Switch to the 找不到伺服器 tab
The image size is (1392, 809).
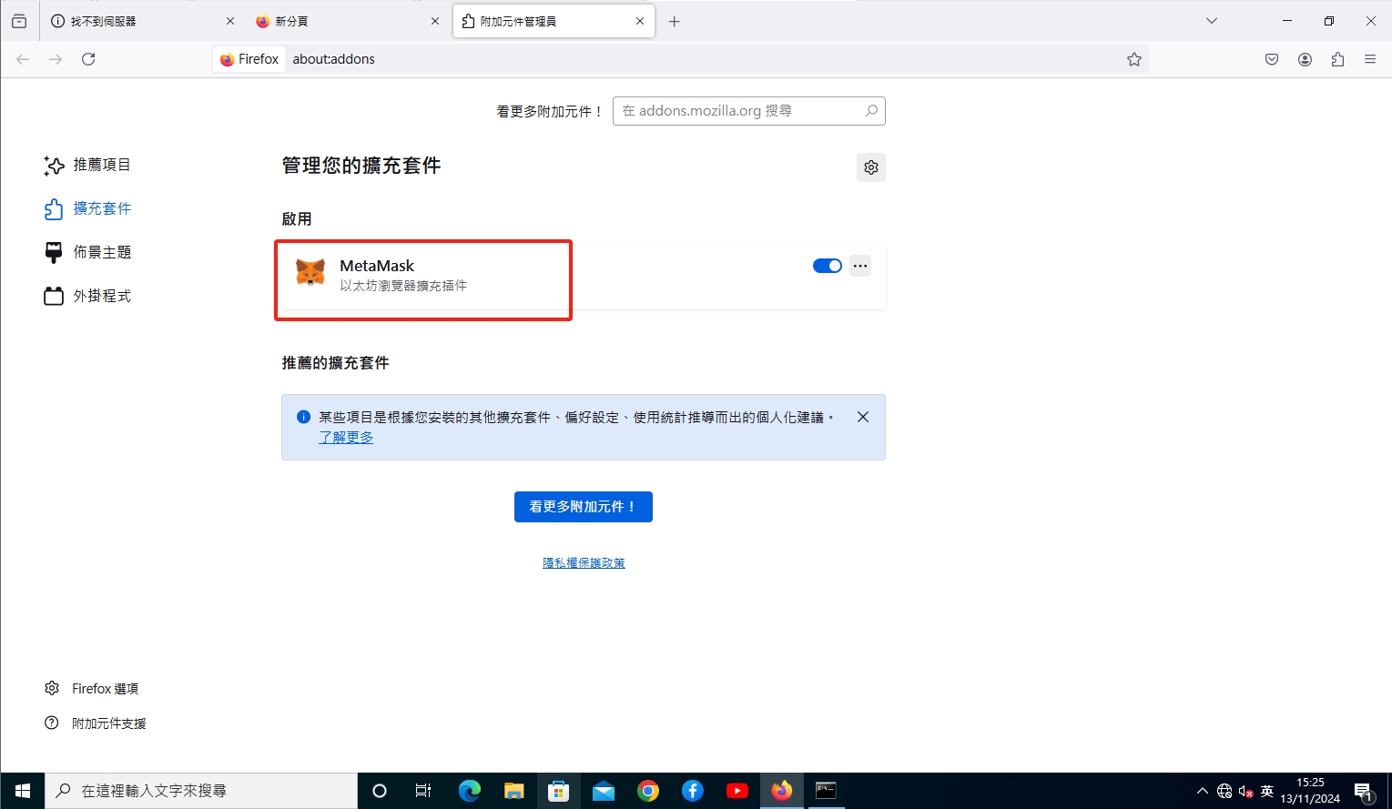pyautogui.click(x=141, y=21)
